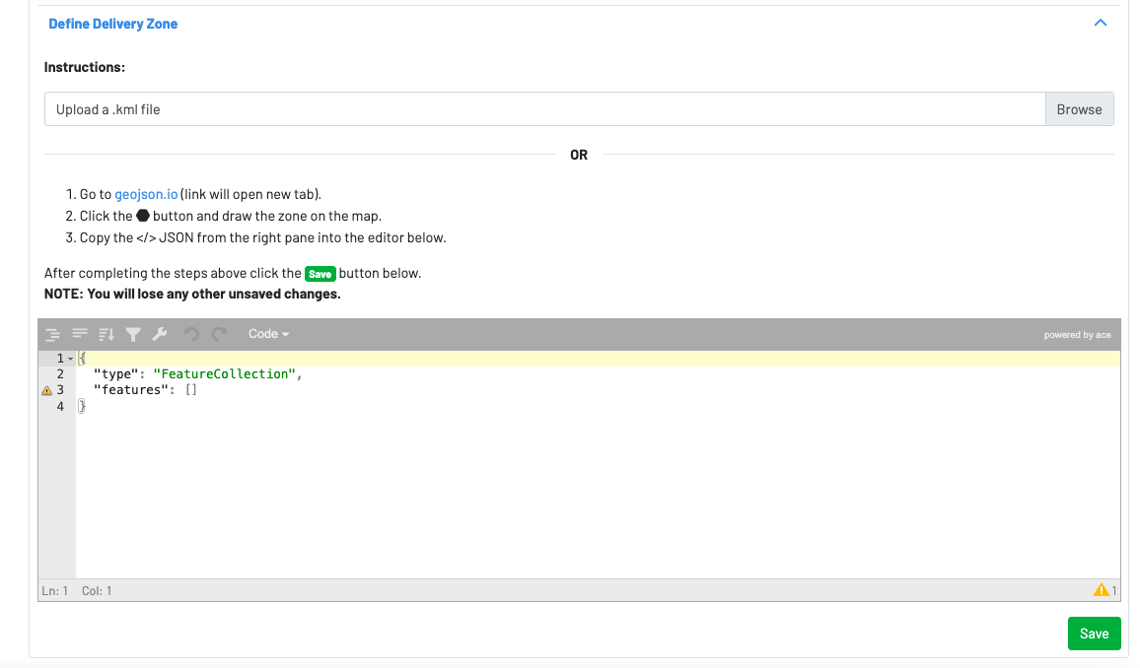This screenshot has width=1140, height=668.
Task: Click the Define Delivery Zone header
Action: (x=113, y=24)
